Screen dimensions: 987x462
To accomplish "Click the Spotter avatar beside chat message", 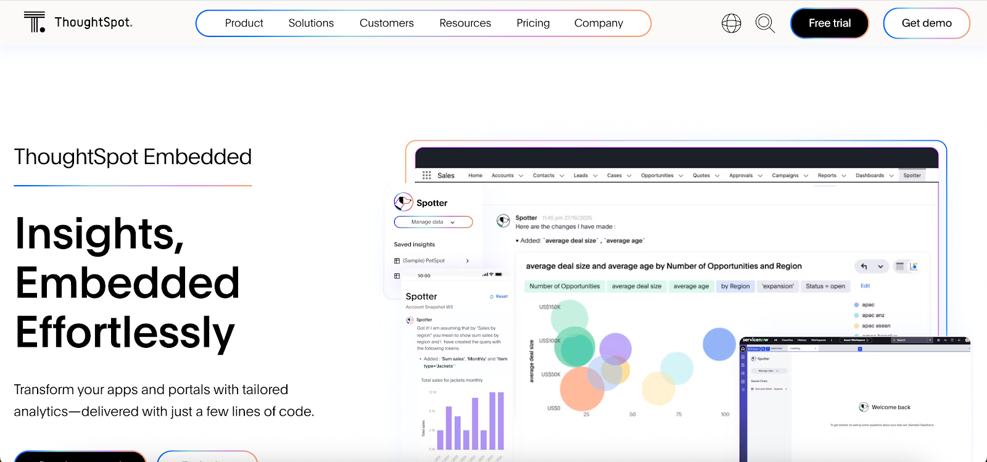I will 503,220.
